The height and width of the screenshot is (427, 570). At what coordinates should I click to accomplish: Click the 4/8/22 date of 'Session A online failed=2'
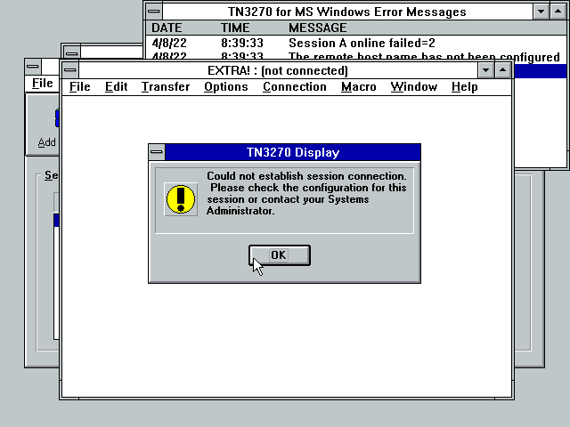(x=169, y=44)
